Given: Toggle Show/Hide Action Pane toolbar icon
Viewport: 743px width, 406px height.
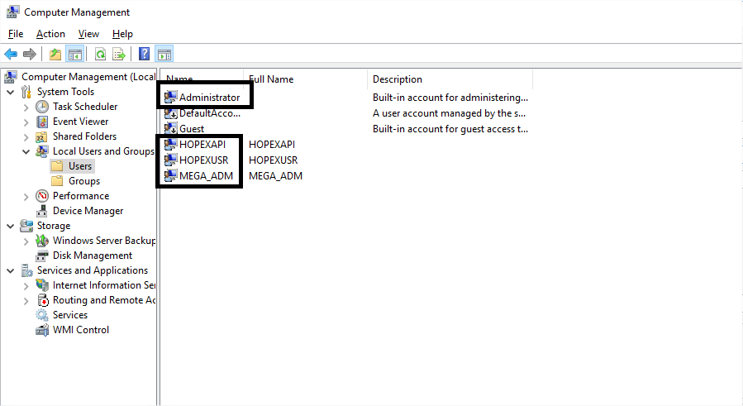Looking at the screenshot, I should pos(164,55).
